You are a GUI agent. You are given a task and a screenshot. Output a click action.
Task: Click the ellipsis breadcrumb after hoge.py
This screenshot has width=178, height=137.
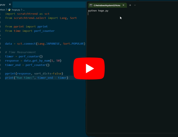point(24,10)
